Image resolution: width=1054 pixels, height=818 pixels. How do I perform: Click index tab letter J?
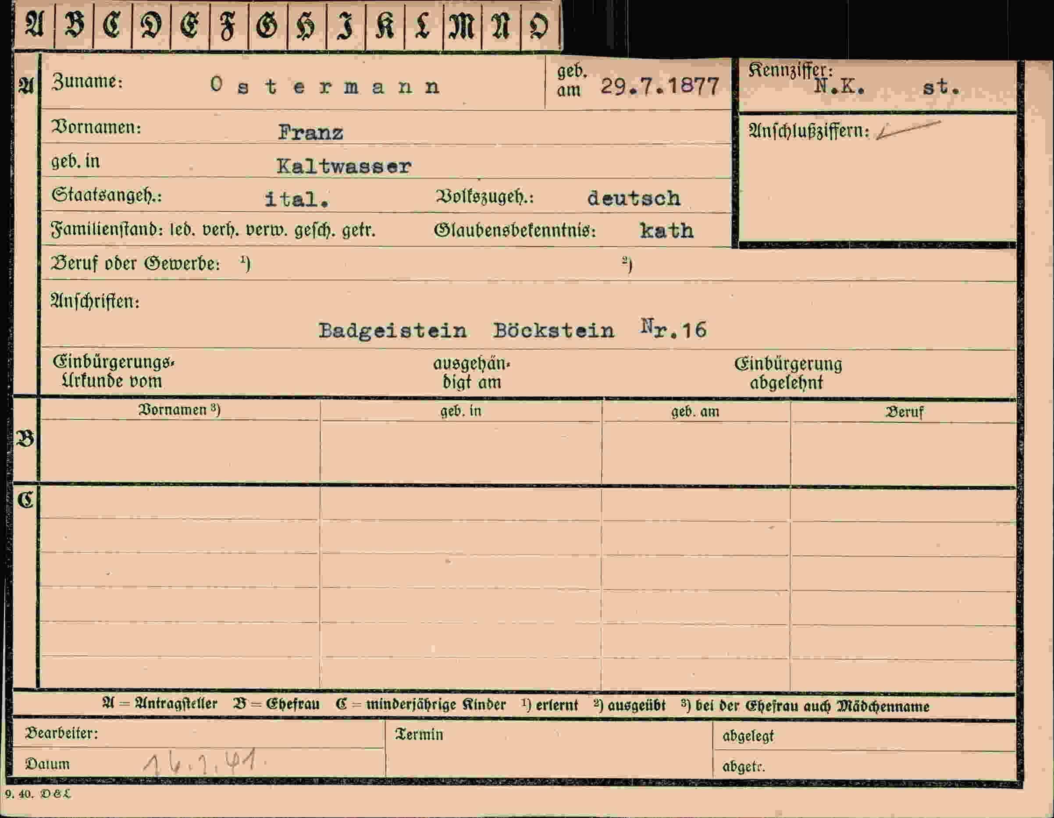coord(345,25)
